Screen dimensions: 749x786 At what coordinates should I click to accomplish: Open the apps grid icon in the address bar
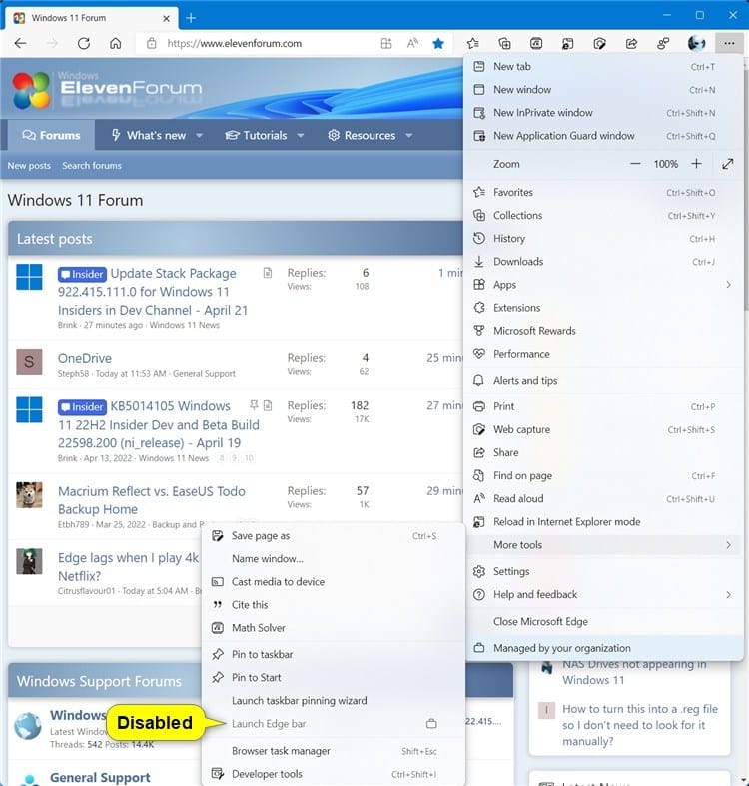click(386, 43)
